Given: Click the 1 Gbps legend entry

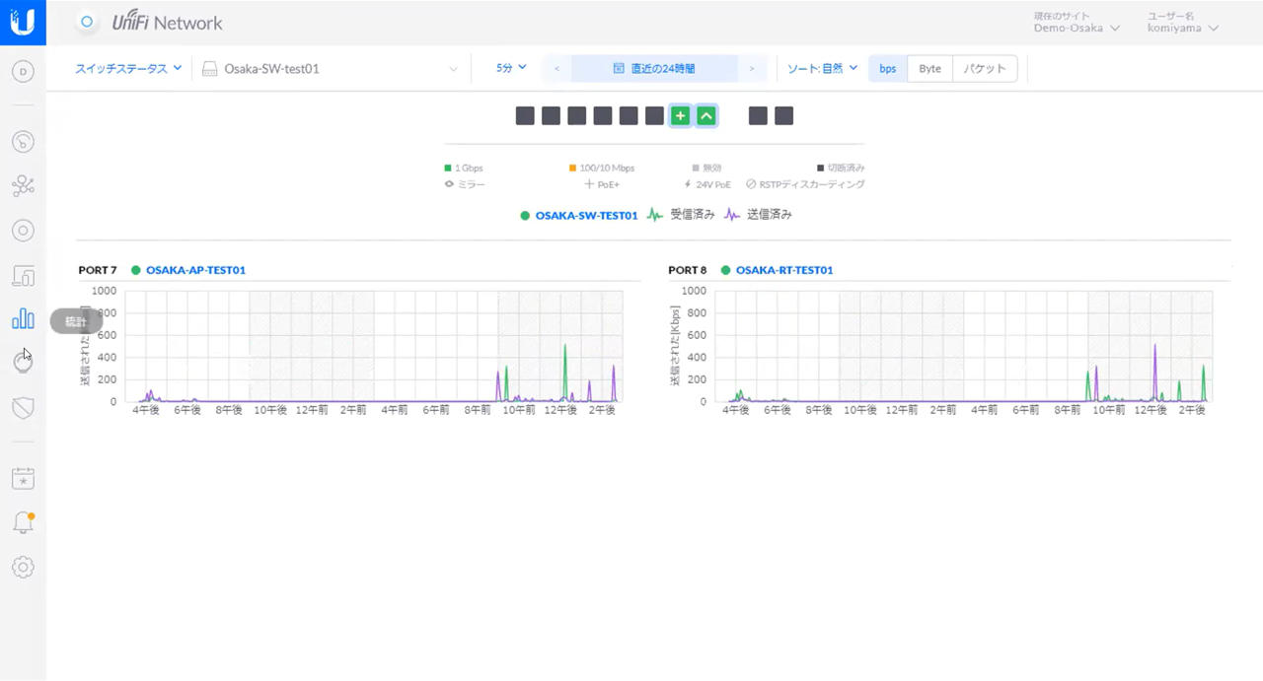Looking at the screenshot, I should [x=464, y=169].
